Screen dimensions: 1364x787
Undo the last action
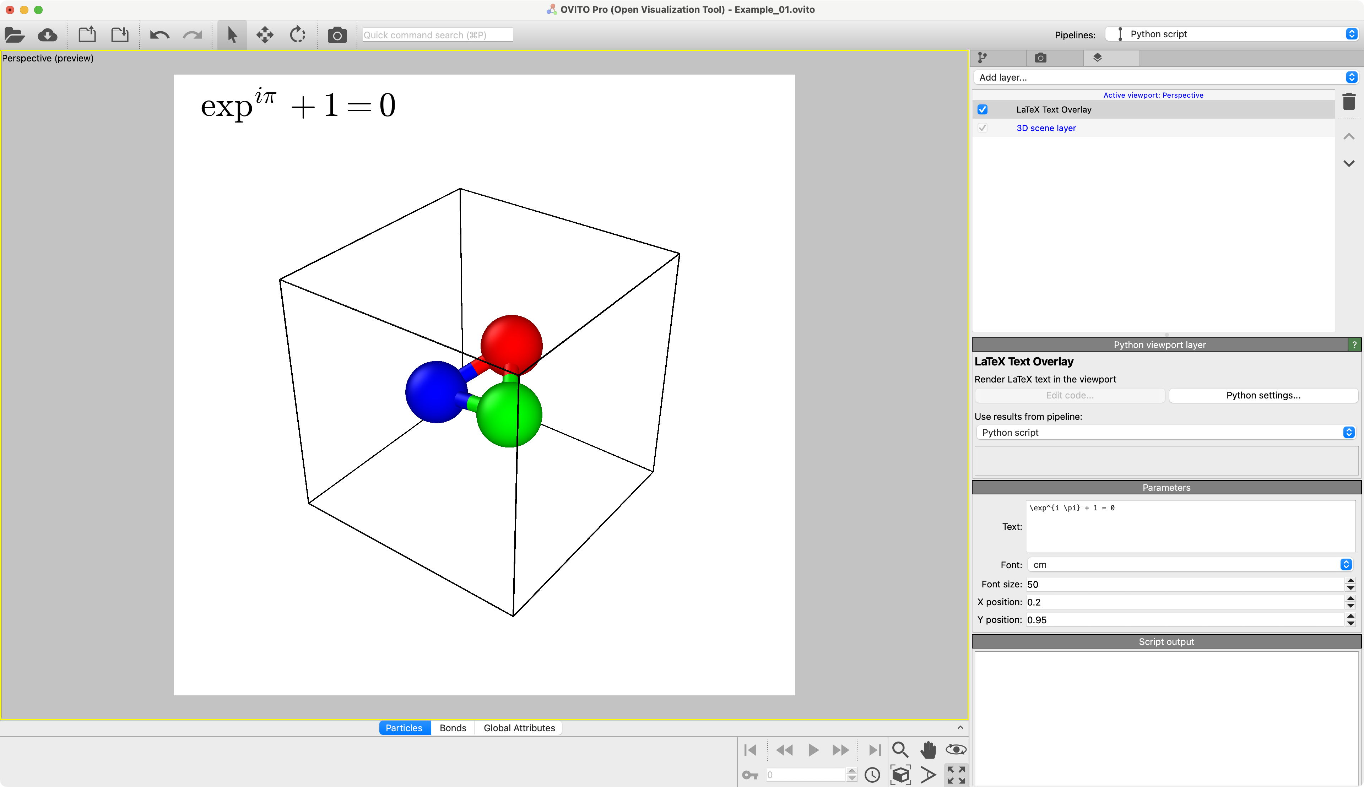[159, 35]
